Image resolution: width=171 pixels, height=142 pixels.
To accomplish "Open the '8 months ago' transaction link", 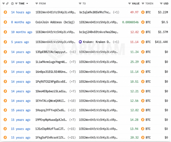I will [21, 22].
